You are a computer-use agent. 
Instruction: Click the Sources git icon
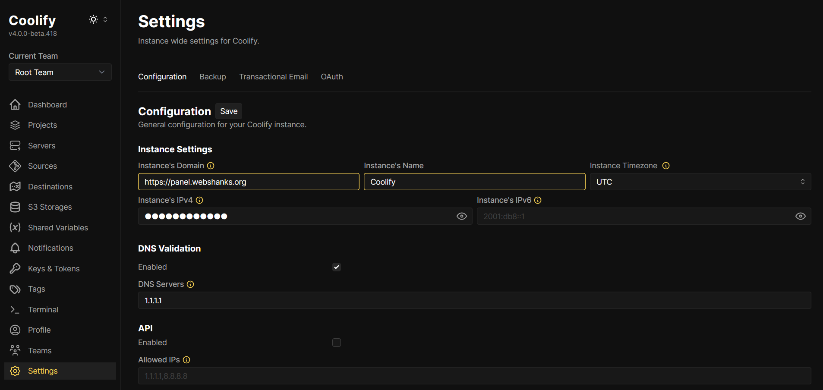[15, 166]
